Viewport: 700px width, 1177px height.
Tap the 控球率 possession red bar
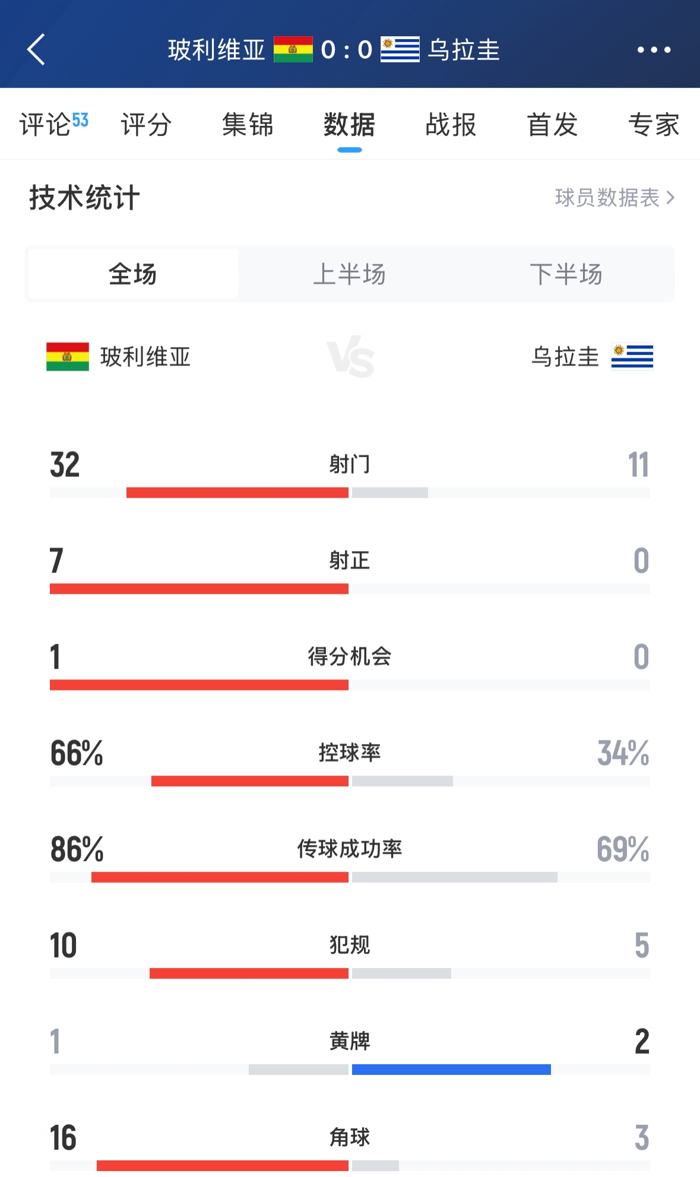click(249, 781)
